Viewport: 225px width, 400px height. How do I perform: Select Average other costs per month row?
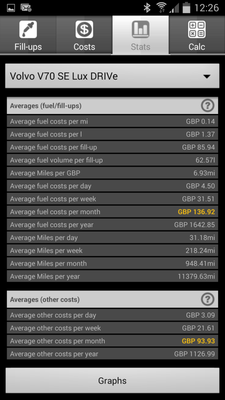click(x=112, y=341)
